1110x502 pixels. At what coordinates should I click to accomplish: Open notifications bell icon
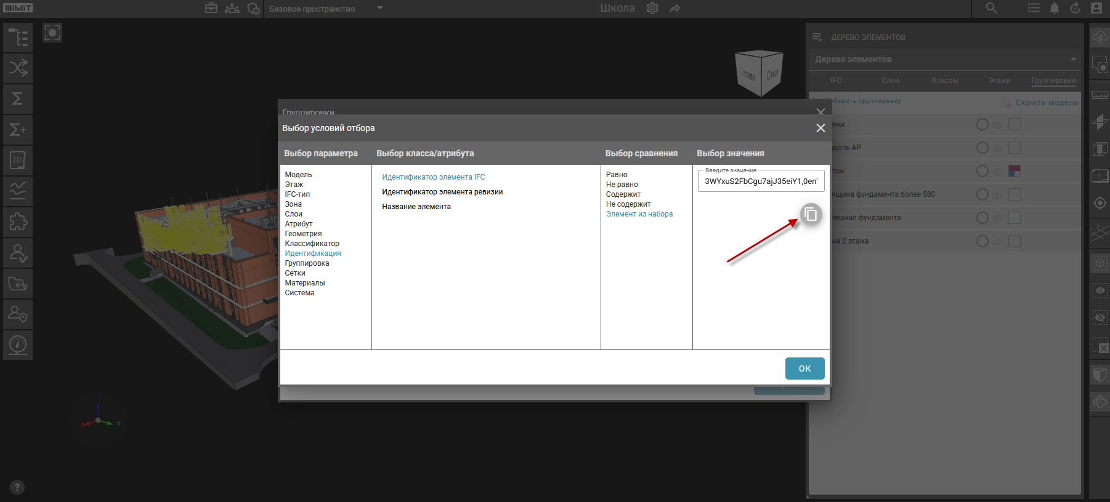[1055, 8]
